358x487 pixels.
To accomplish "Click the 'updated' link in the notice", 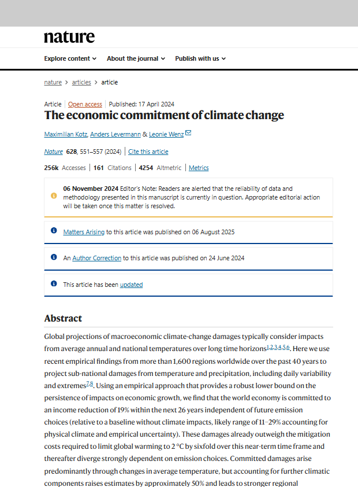I will [x=131, y=285].
